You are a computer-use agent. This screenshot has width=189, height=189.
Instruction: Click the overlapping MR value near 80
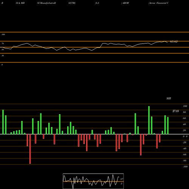point(176,111)
